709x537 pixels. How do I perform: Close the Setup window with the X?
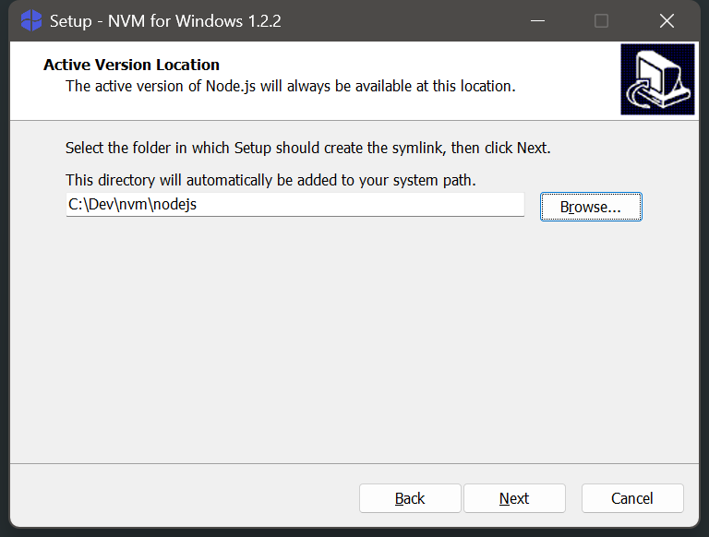tap(667, 20)
